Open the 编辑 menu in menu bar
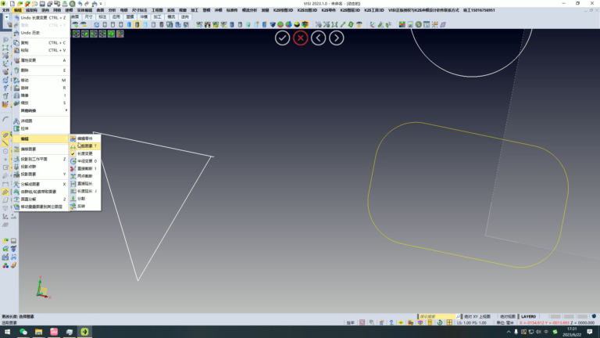The width and height of the screenshot is (600, 338). pyautogui.click(x=18, y=10)
